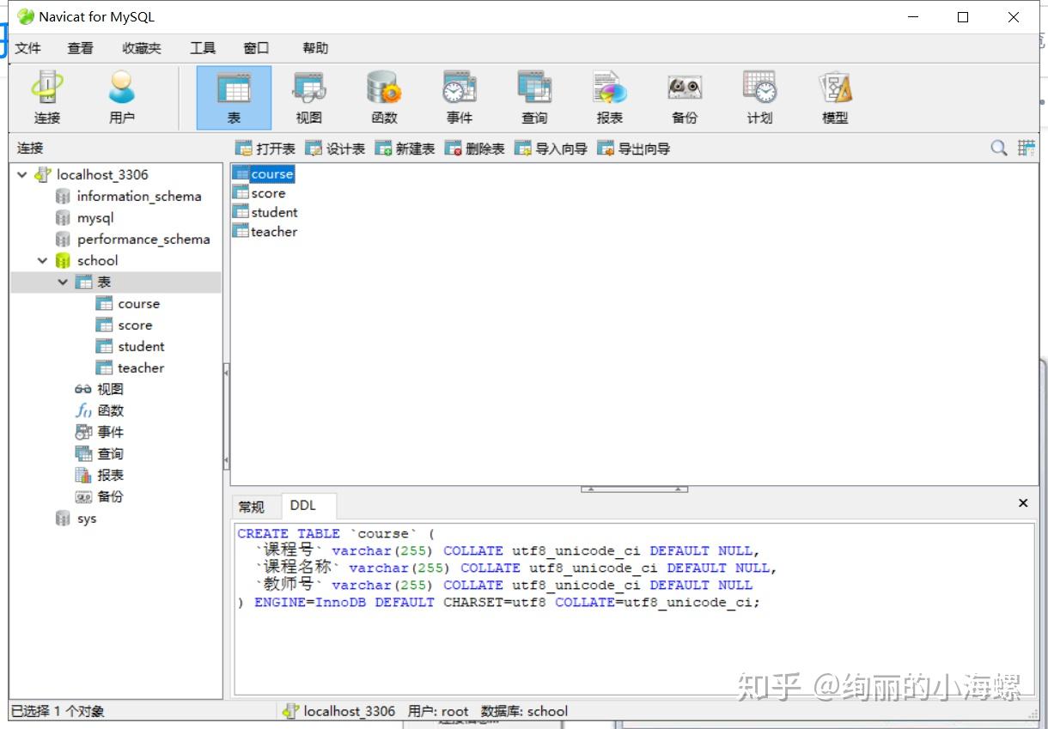Select 视图 (Views) node in tree
Screen dimensions: 1048x729
coord(110,389)
